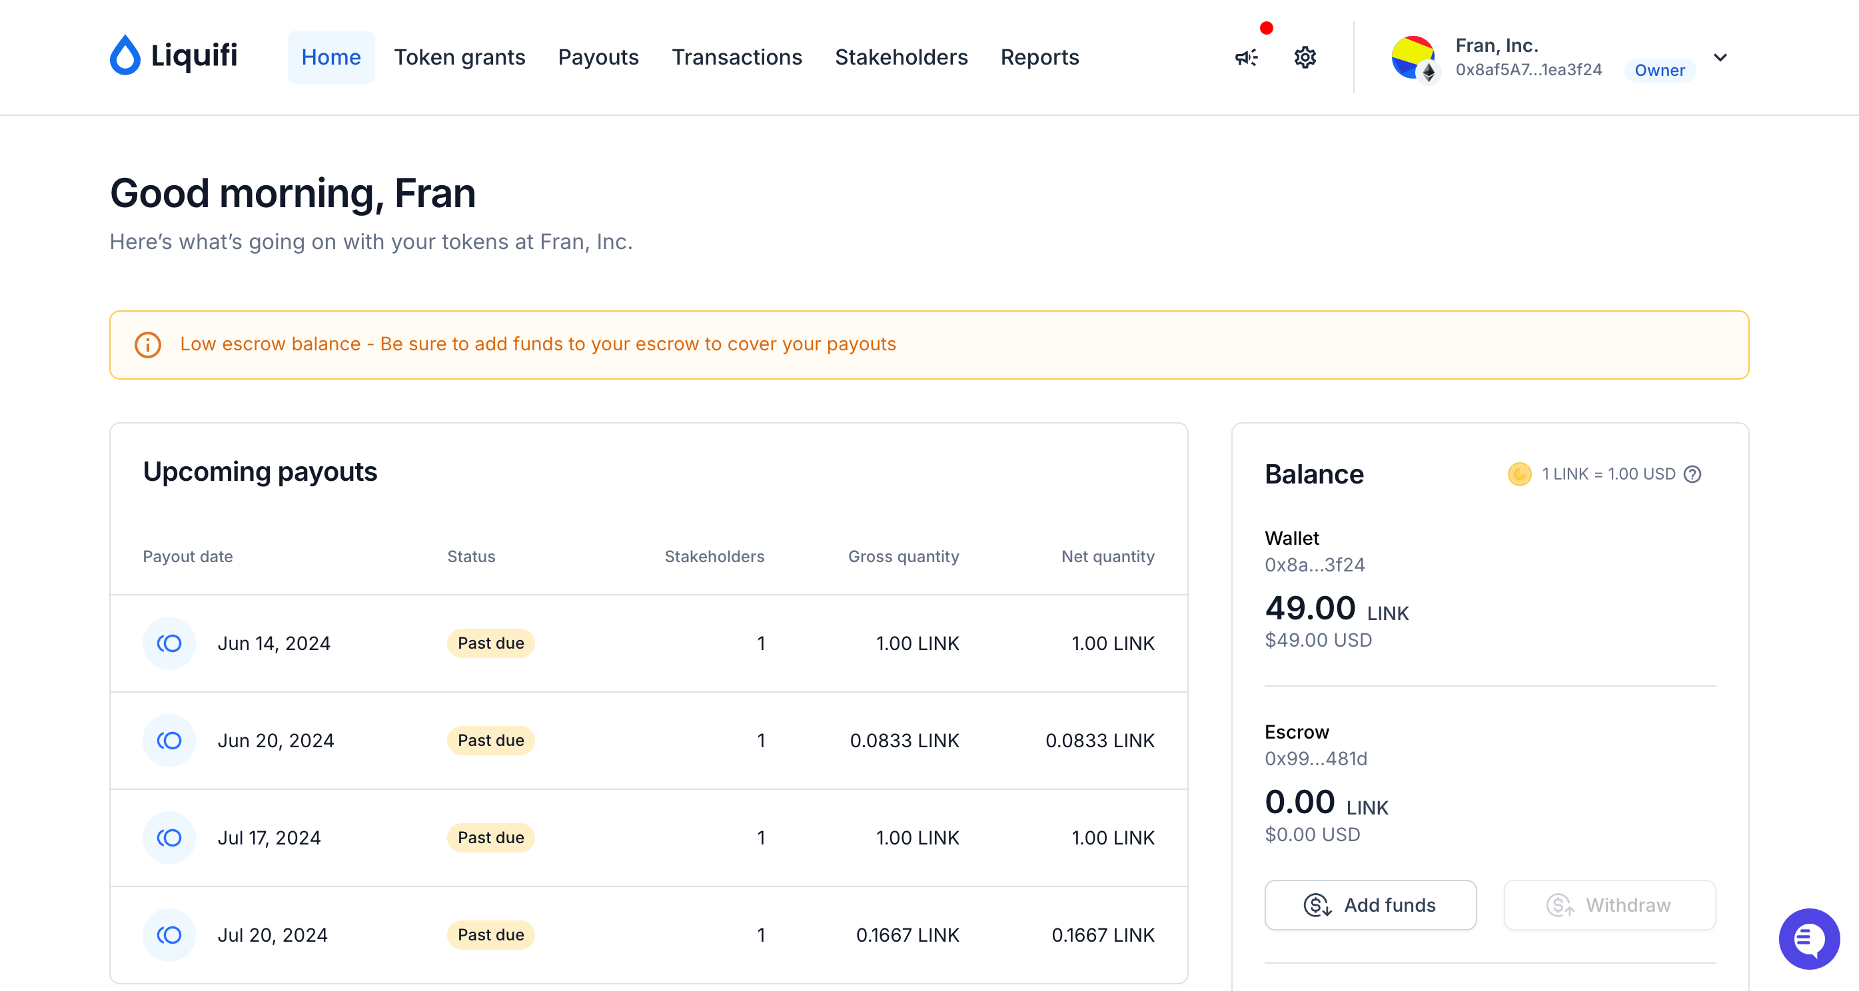
Task: Click the Stakeholders column header in the payouts table
Action: pos(714,556)
